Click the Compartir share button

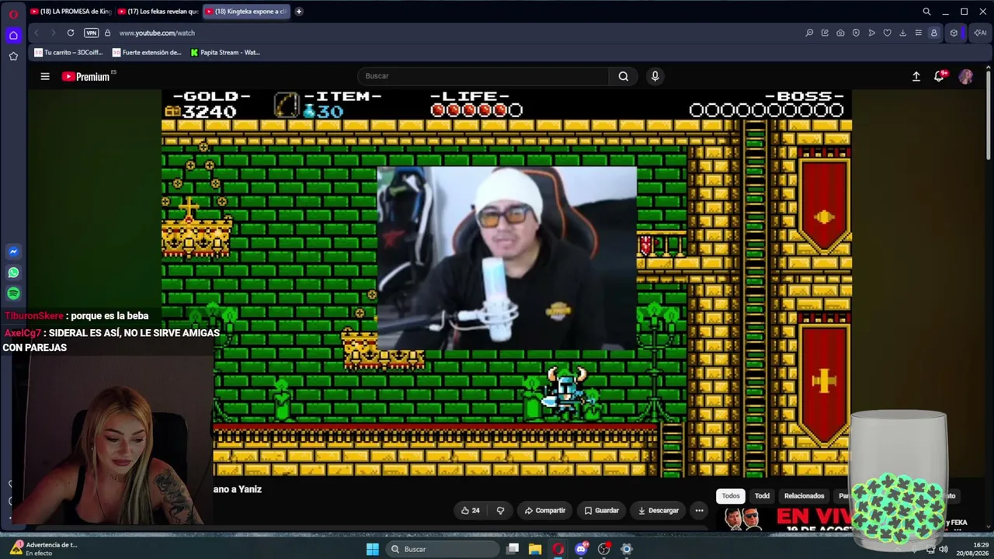(x=544, y=510)
